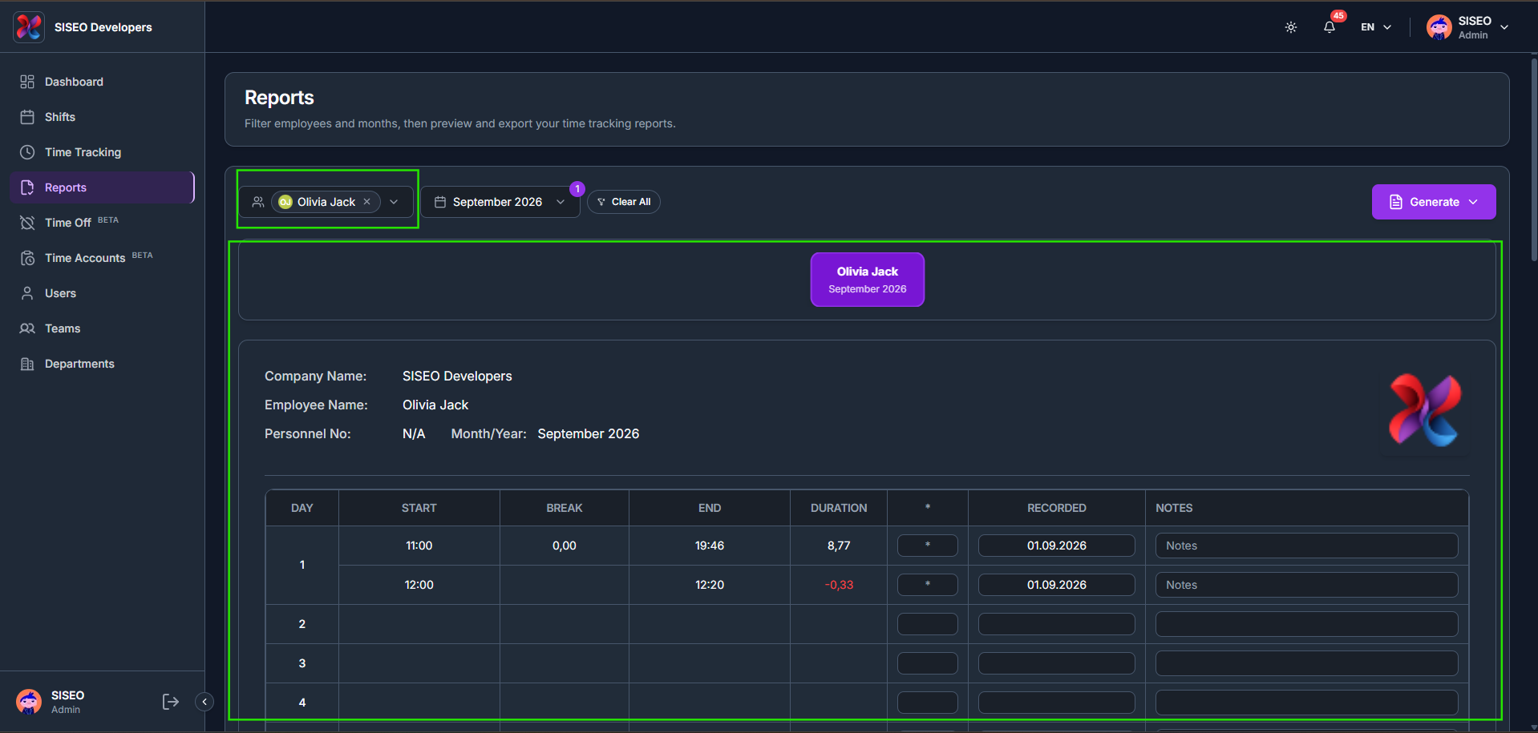
Task: Open the Shifts menu item
Action: tap(103, 117)
